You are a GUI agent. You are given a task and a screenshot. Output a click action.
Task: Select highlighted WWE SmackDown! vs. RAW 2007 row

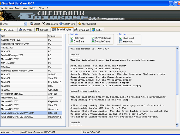[31, 113]
